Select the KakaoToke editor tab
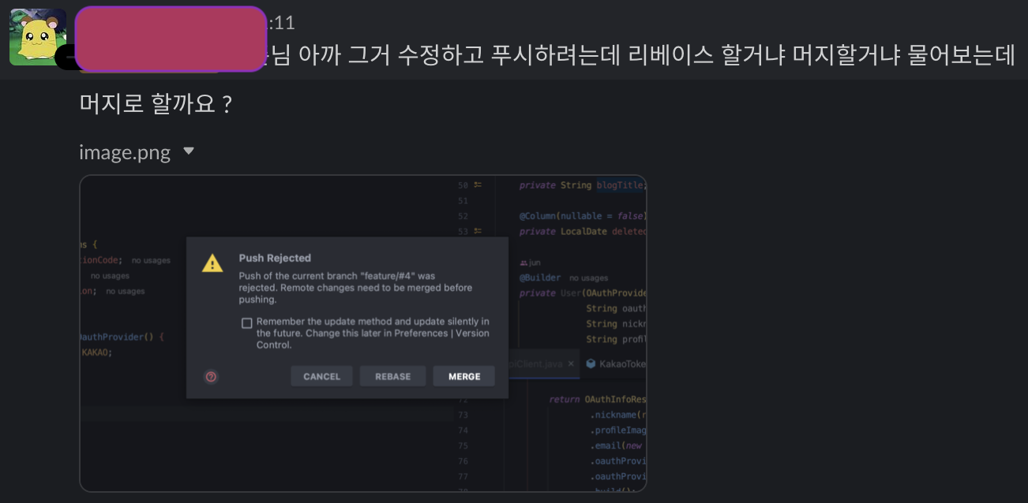The height and width of the screenshot is (503, 1028). (x=616, y=364)
